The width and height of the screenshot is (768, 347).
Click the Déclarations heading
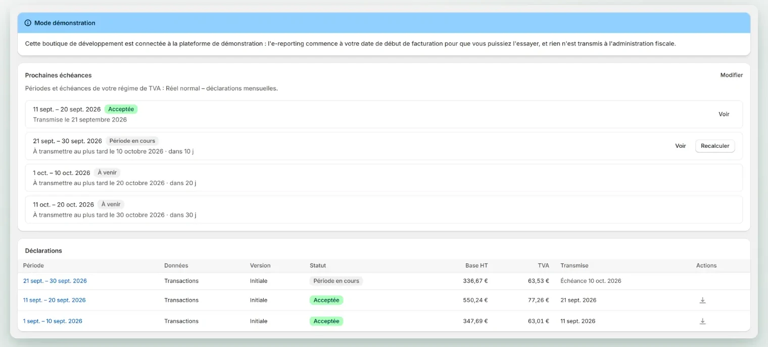(x=43, y=251)
